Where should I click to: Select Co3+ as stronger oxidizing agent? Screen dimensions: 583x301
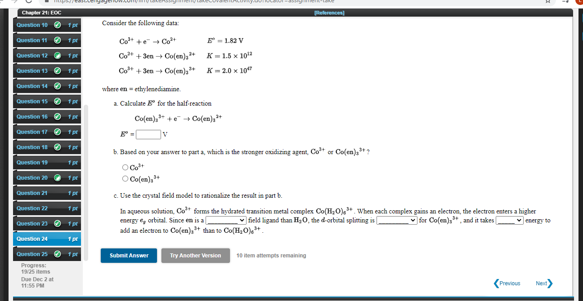(x=125, y=168)
